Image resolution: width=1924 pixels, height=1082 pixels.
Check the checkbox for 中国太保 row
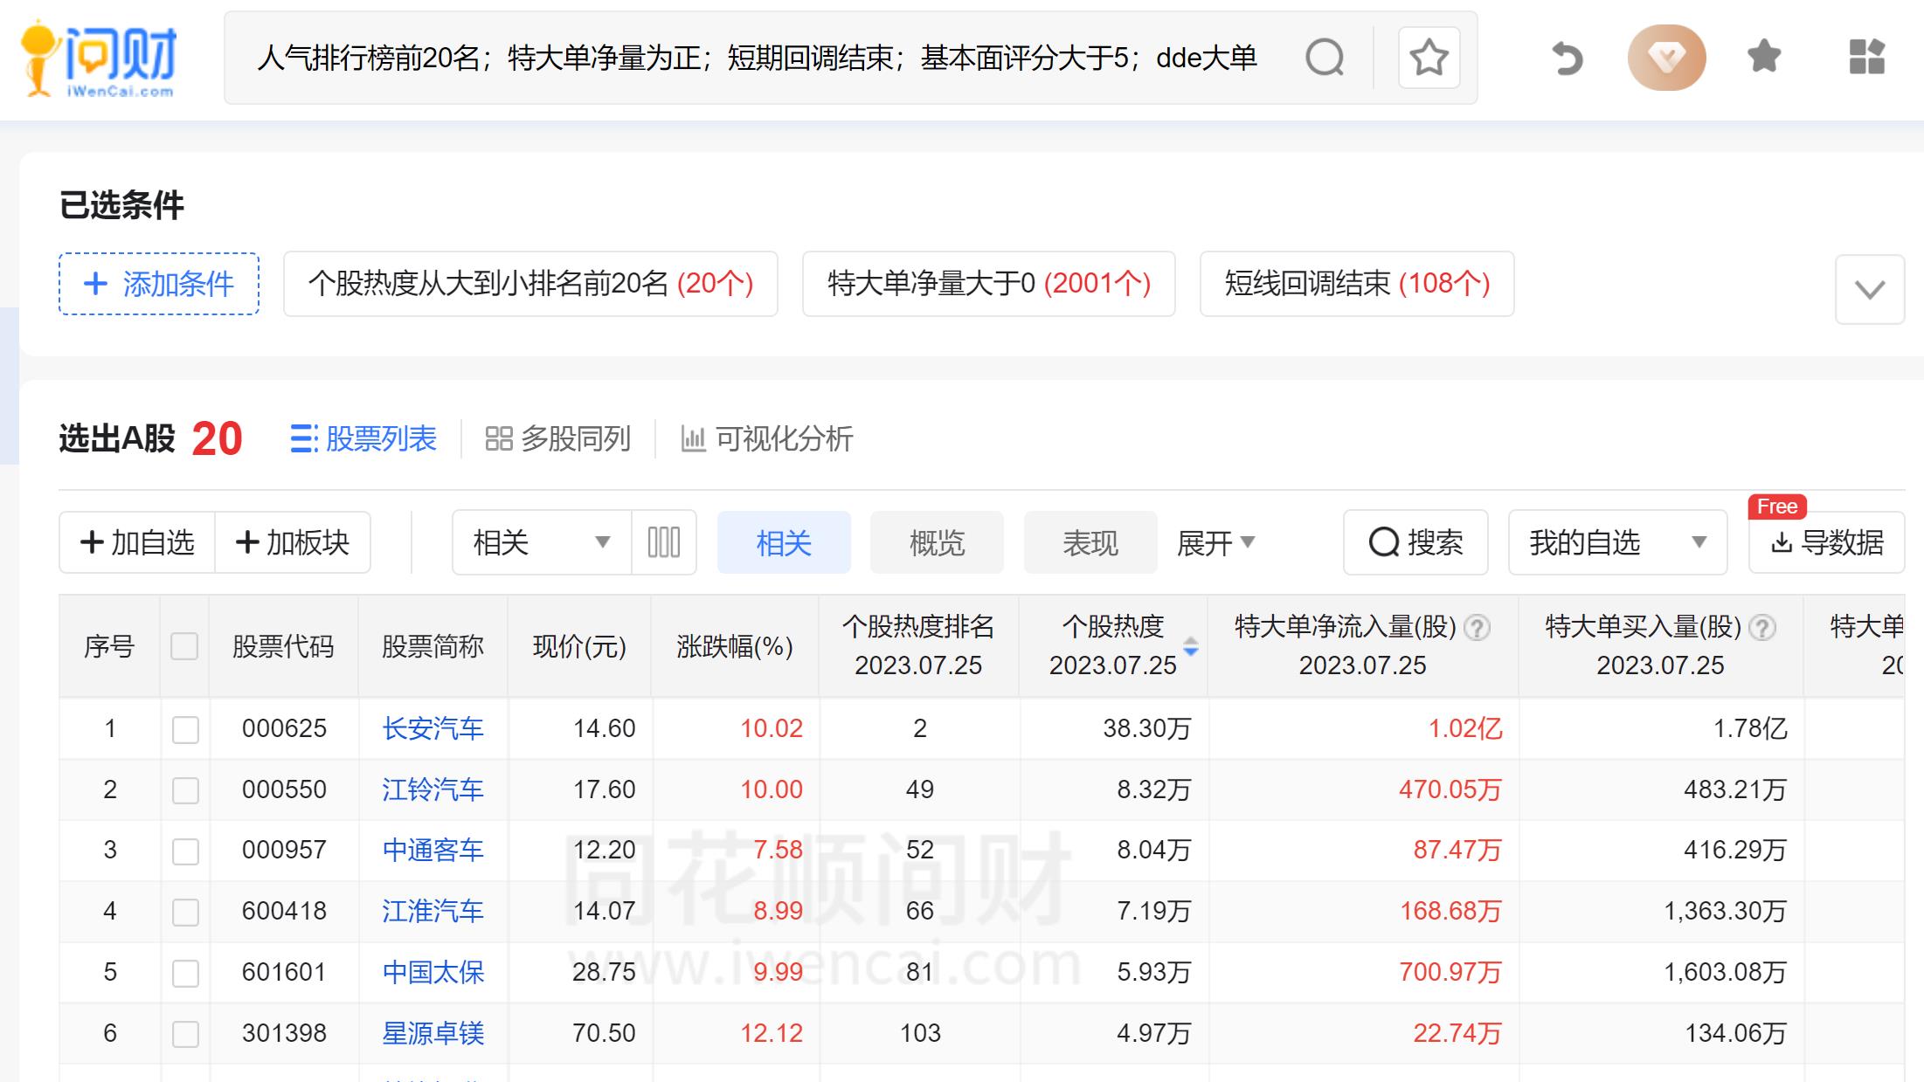point(184,972)
